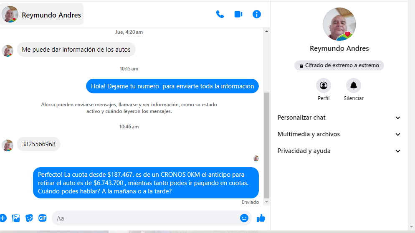
Task: Click the message input field
Action: coord(146,218)
